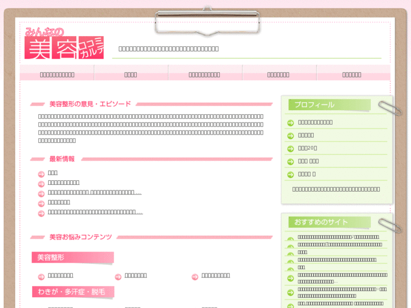Click the pink arrow of the middle 美容整形 link
411x308 pixels.
(x=118, y=277)
